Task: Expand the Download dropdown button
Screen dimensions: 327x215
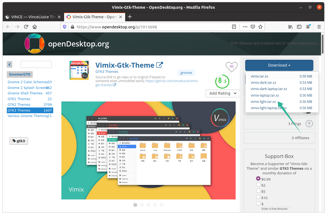Action: click(279, 65)
